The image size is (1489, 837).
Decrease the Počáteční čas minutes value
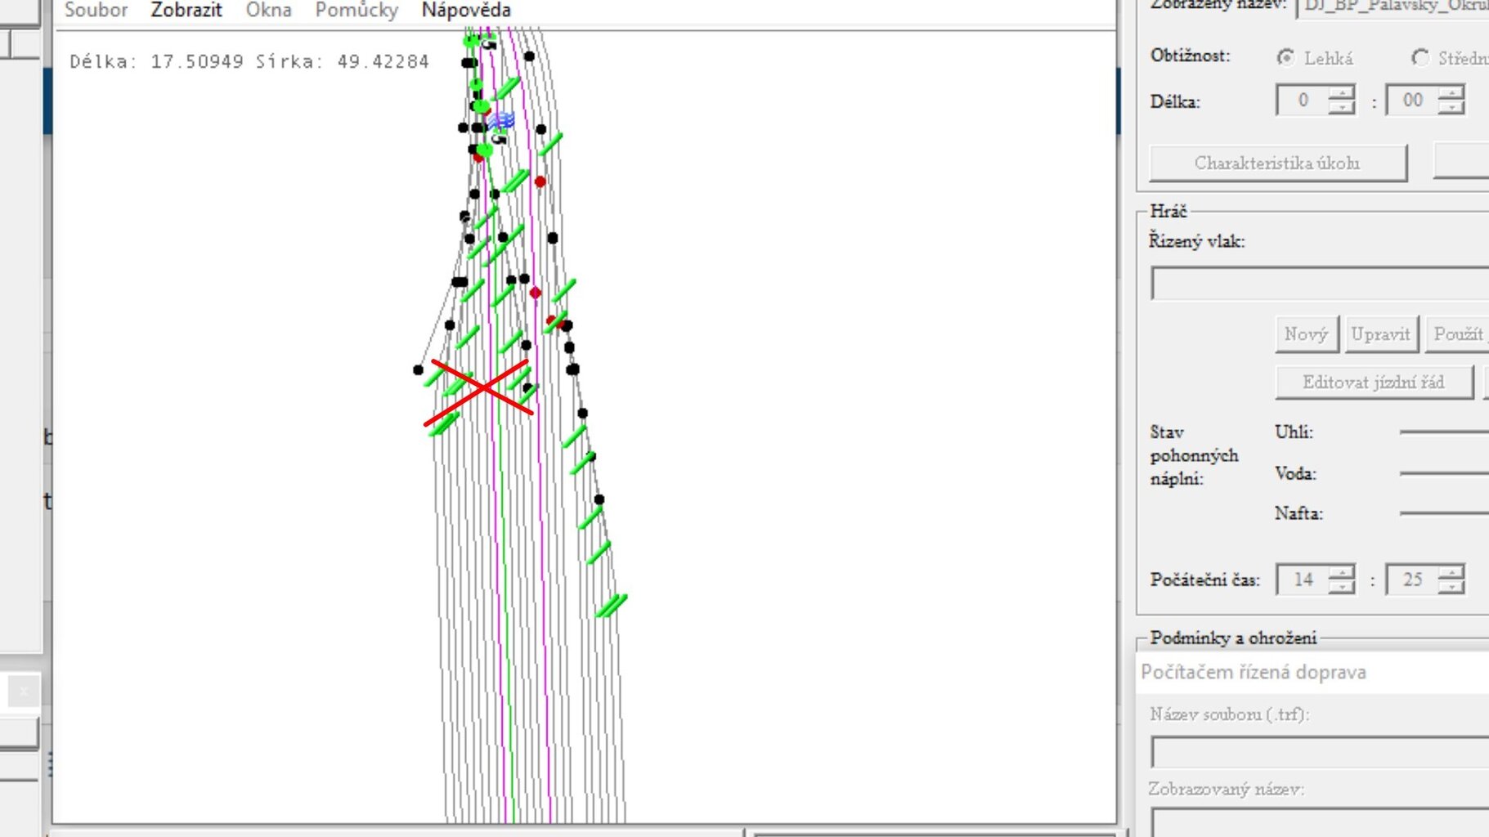[x=1451, y=587]
